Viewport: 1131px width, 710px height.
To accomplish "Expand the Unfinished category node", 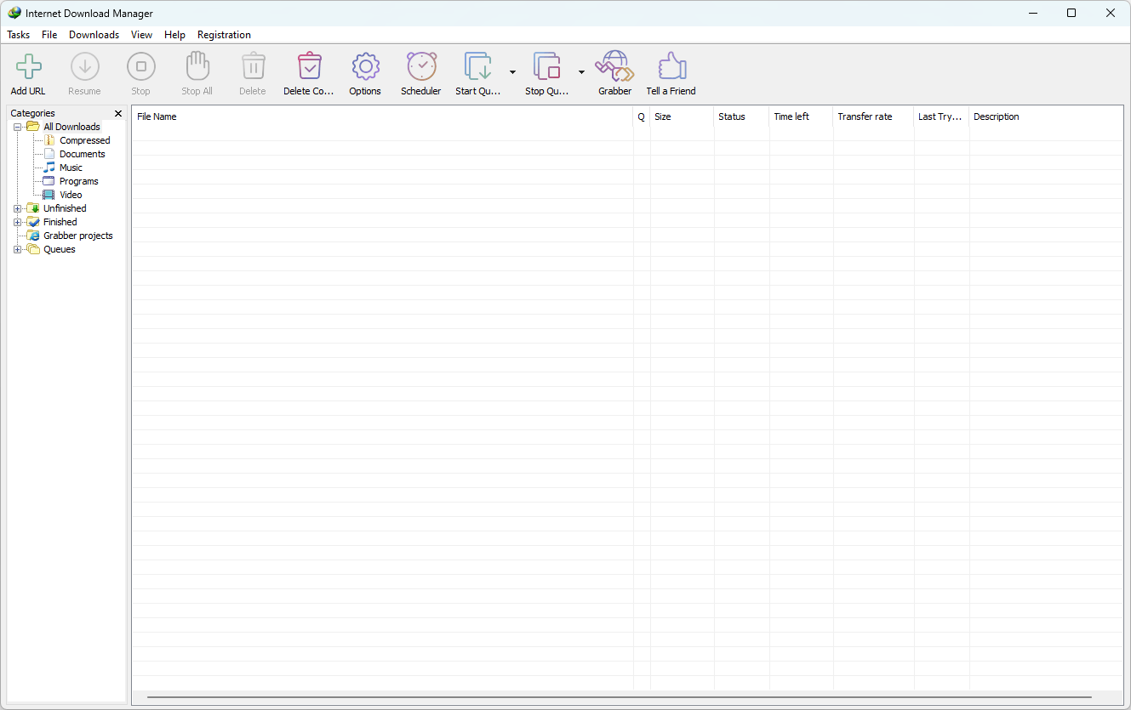I will [x=17, y=208].
